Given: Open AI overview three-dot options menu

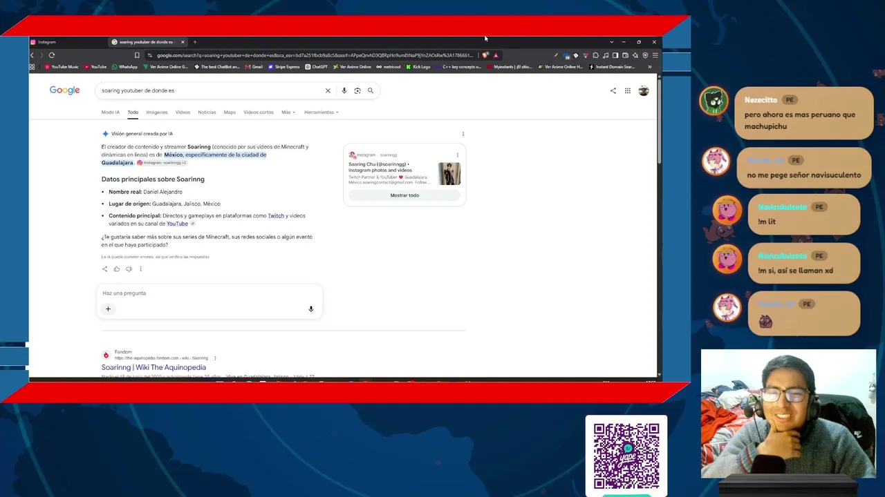Looking at the screenshot, I should pos(463,134).
